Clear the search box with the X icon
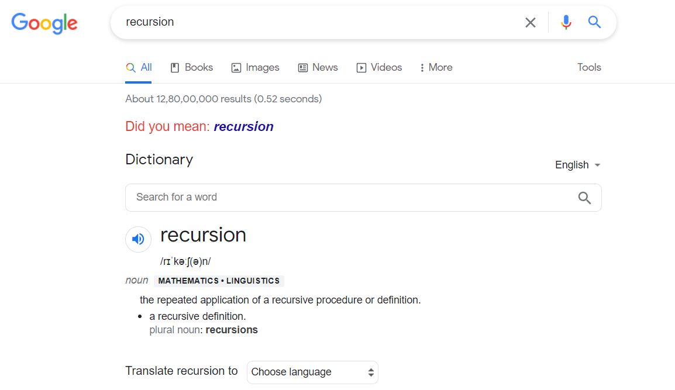This screenshot has height=390, width=675. pyautogui.click(x=530, y=23)
